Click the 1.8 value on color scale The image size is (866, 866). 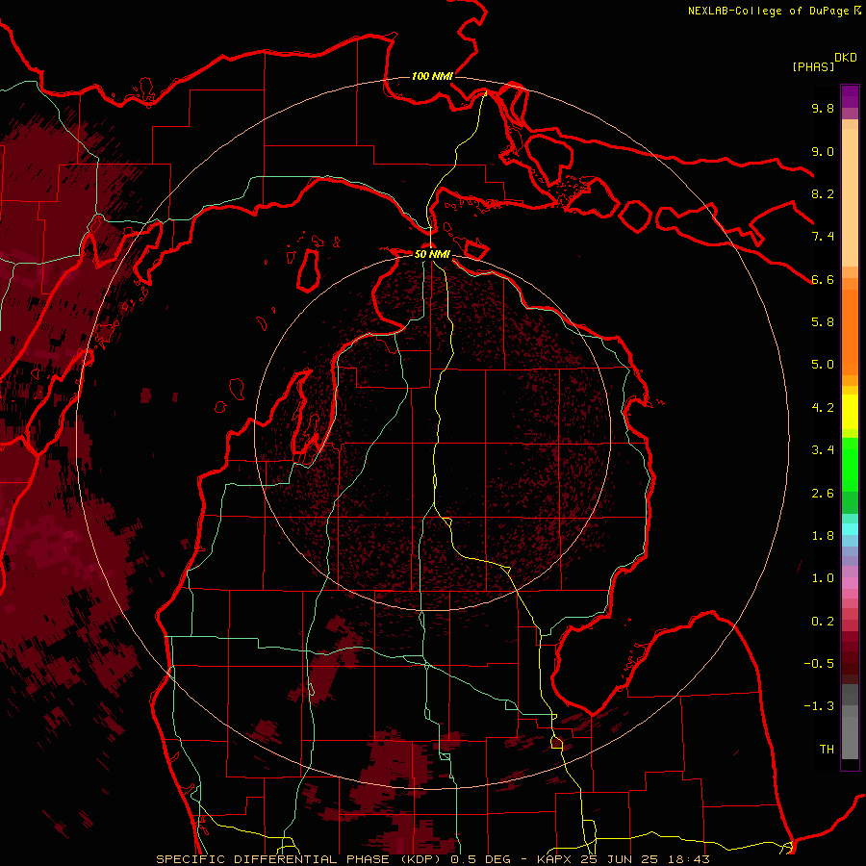823,536
